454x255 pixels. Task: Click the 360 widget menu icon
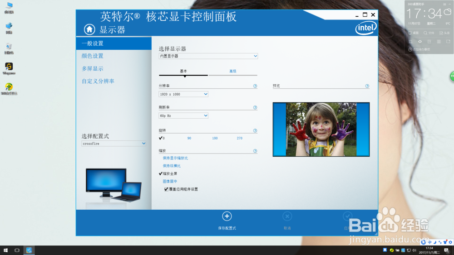coord(445,5)
